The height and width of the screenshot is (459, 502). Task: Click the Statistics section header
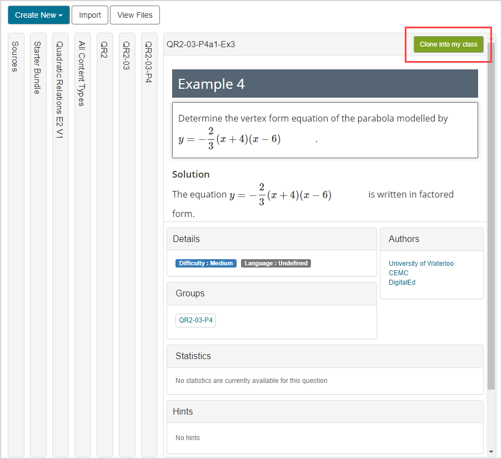(x=325, y=356)
